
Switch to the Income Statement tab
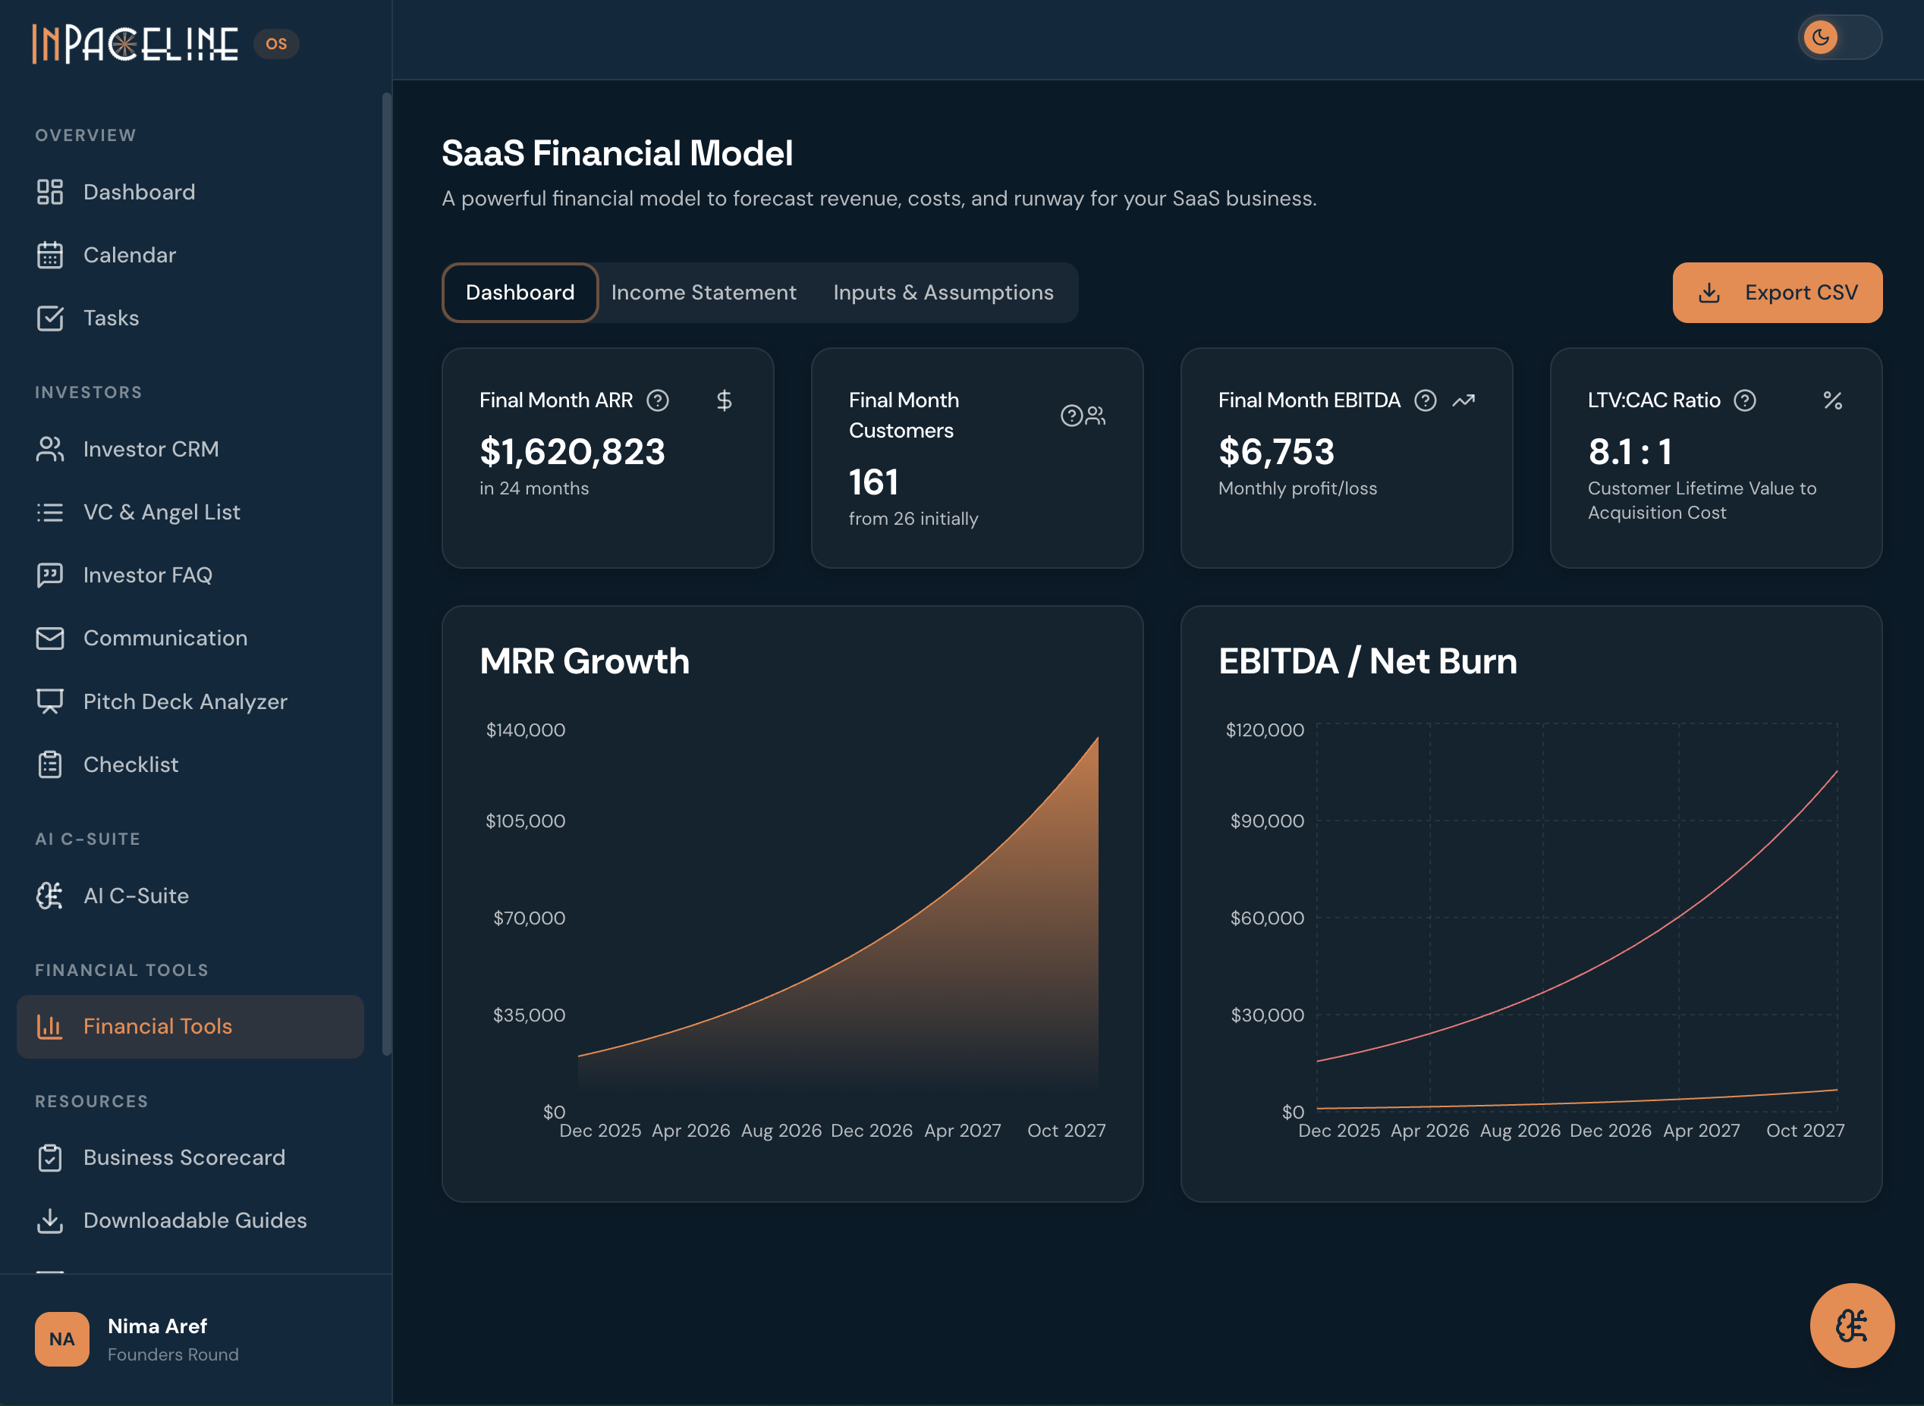coord(703,292)
